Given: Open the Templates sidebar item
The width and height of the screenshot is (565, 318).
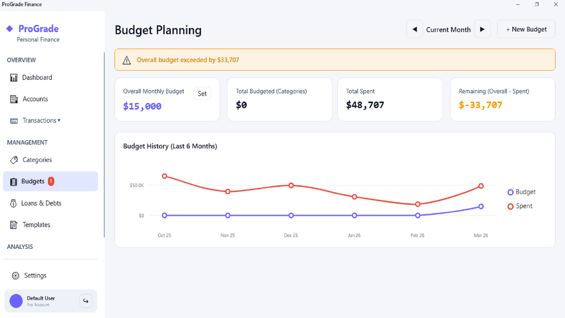Looking at the screenshot, I should (36, 225).
